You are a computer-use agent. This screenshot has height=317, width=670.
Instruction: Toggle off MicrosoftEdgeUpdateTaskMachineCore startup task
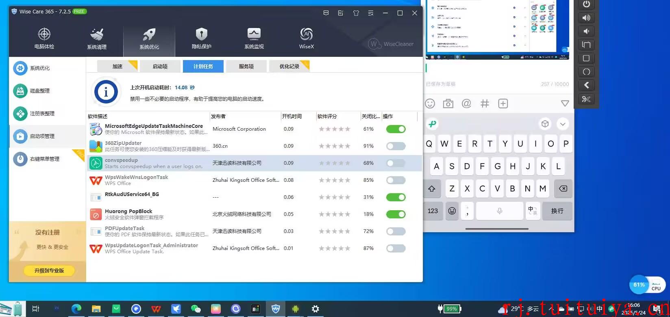pos(396,129)
